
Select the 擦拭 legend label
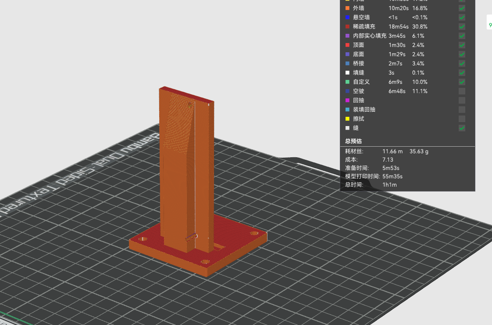359,119
